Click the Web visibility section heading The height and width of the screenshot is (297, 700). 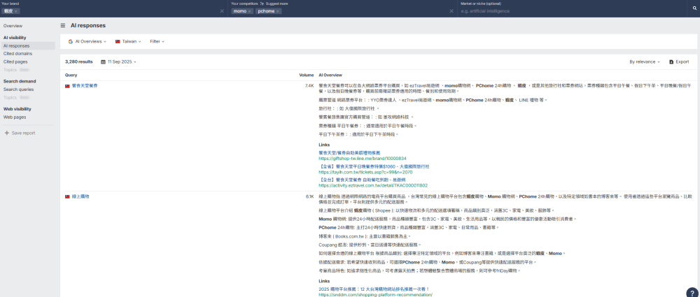click(17, 109)
